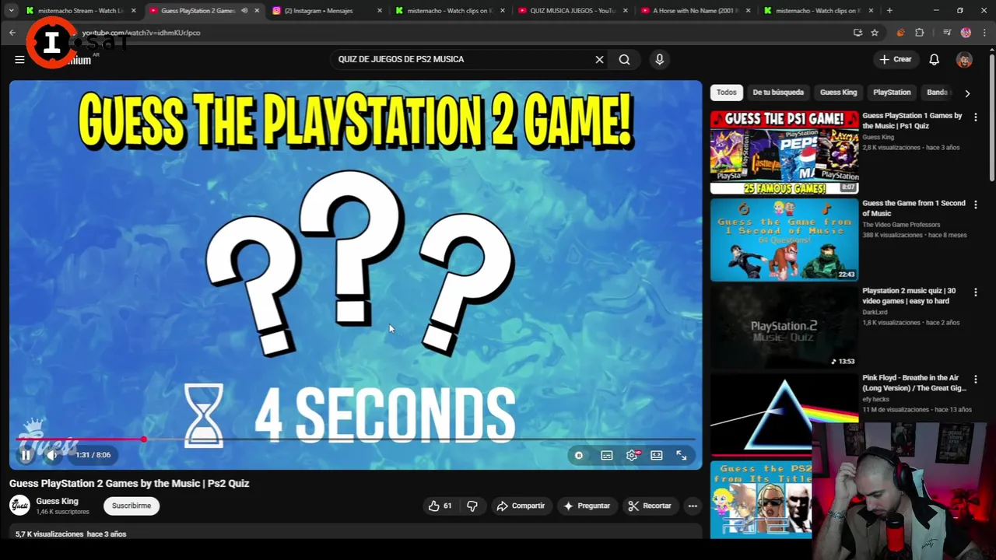Open more actions menu below the video
The width and height of the screenshot is (996, 560).
point(693,506)
